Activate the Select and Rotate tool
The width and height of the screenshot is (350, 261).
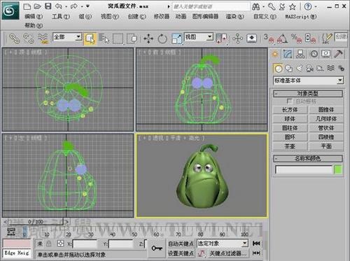(162, 38)
